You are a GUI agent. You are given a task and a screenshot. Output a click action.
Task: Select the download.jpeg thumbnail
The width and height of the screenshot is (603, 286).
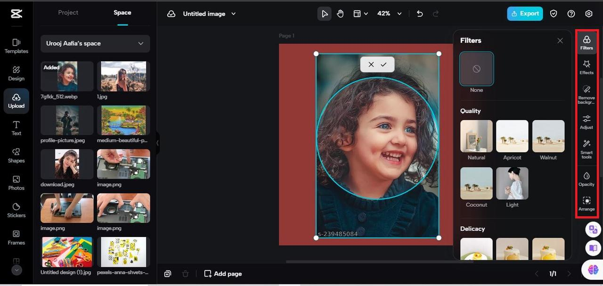(67, 164)
